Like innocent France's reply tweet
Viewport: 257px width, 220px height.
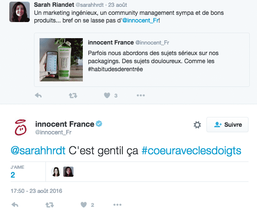(83, 205)
